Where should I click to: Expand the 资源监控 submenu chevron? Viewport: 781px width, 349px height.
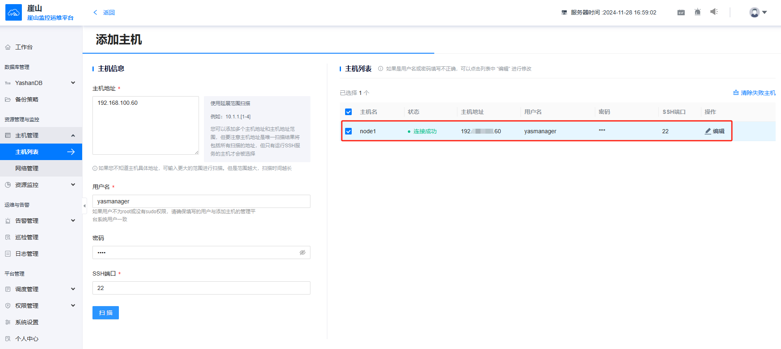coord(73,185)
